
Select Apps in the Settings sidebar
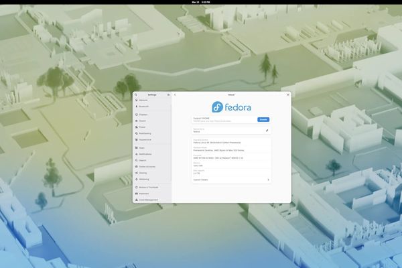click(152, 148)
